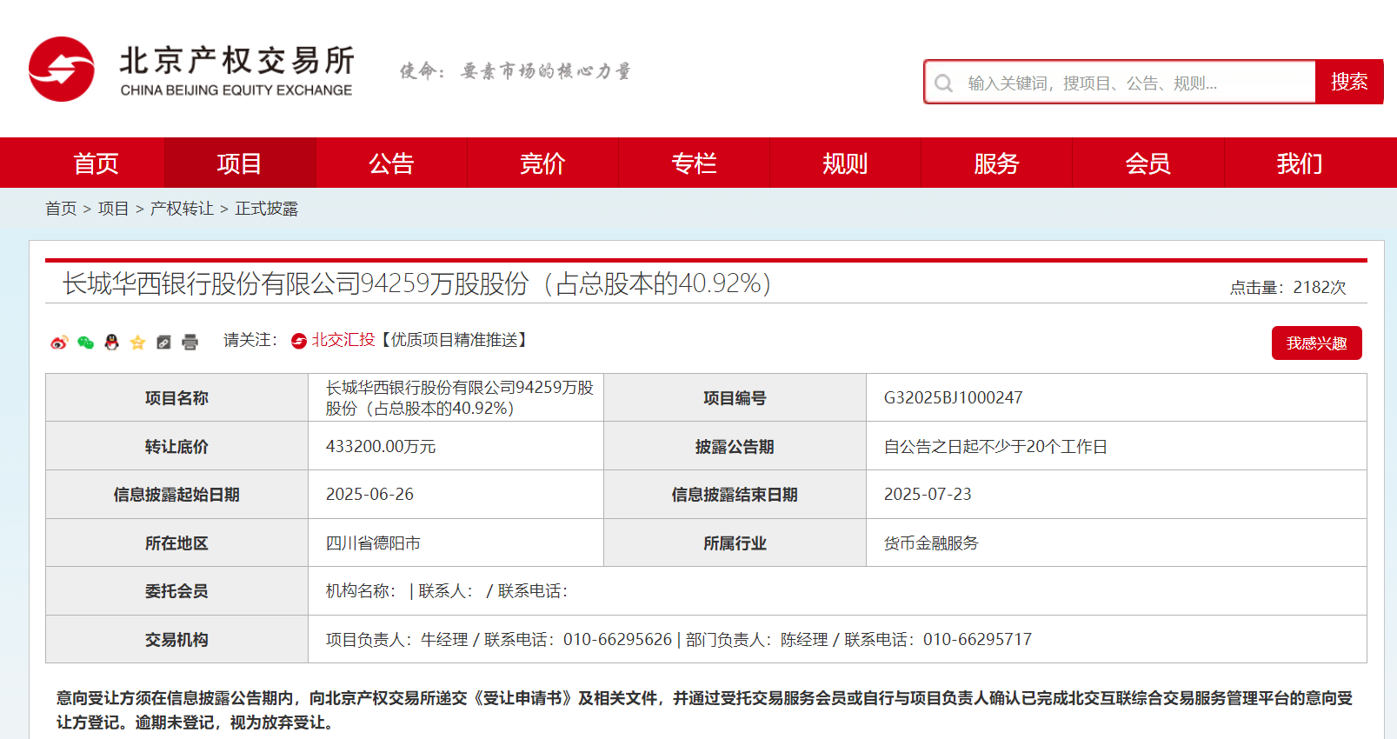
Task: Open the 项目 nav menu
Action: [239, 163]
